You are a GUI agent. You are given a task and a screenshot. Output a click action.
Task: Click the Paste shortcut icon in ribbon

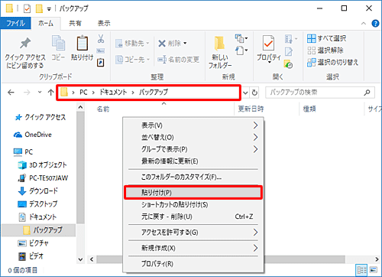pos(101,62)
